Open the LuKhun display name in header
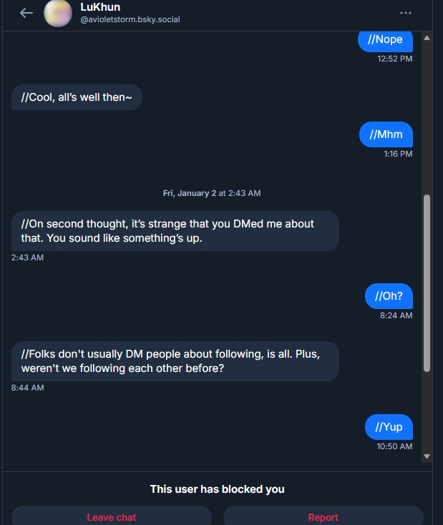Viewport: 443px width, 525px height. coord(100,7)
